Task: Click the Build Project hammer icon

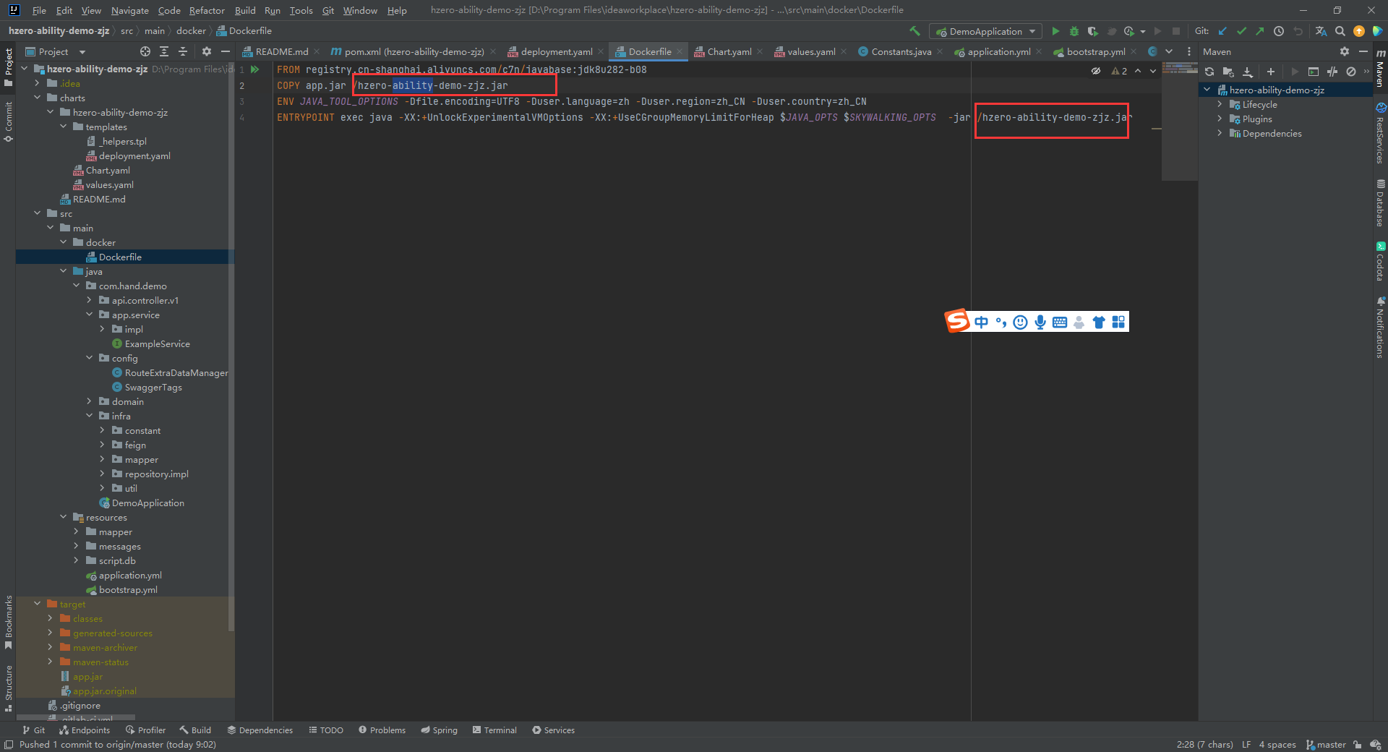Action: pyautogui.click(x=914, y=31)
